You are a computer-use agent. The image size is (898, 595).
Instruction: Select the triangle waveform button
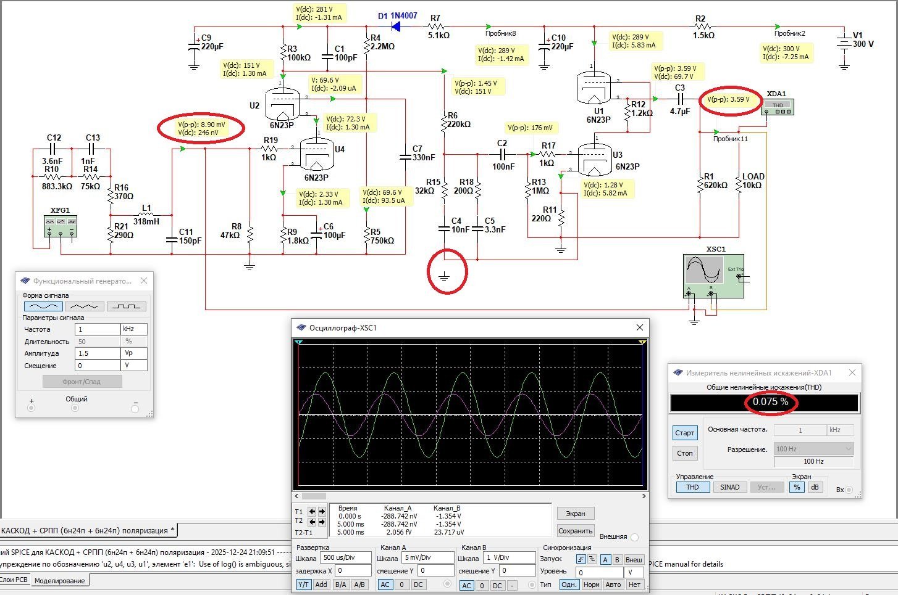pos(85,306)
